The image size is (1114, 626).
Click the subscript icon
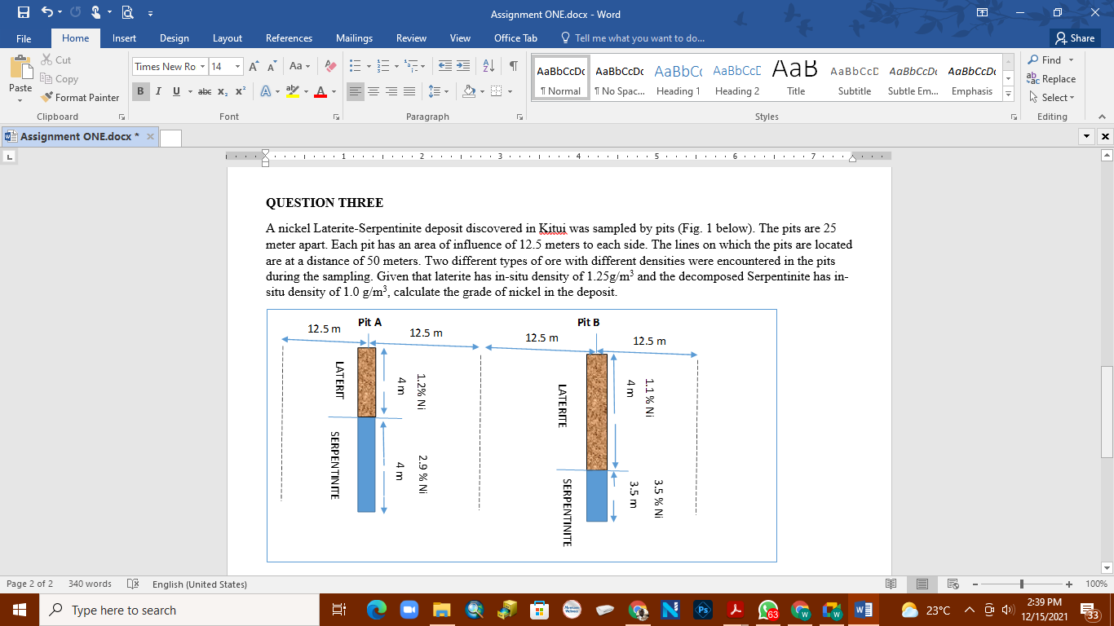click(222, 92)
